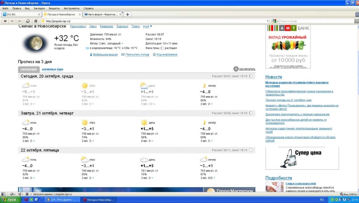Click the moon вечер icon for Завтра
The width and height of the screenshot is (359, 203).
[x=204, y=123]
